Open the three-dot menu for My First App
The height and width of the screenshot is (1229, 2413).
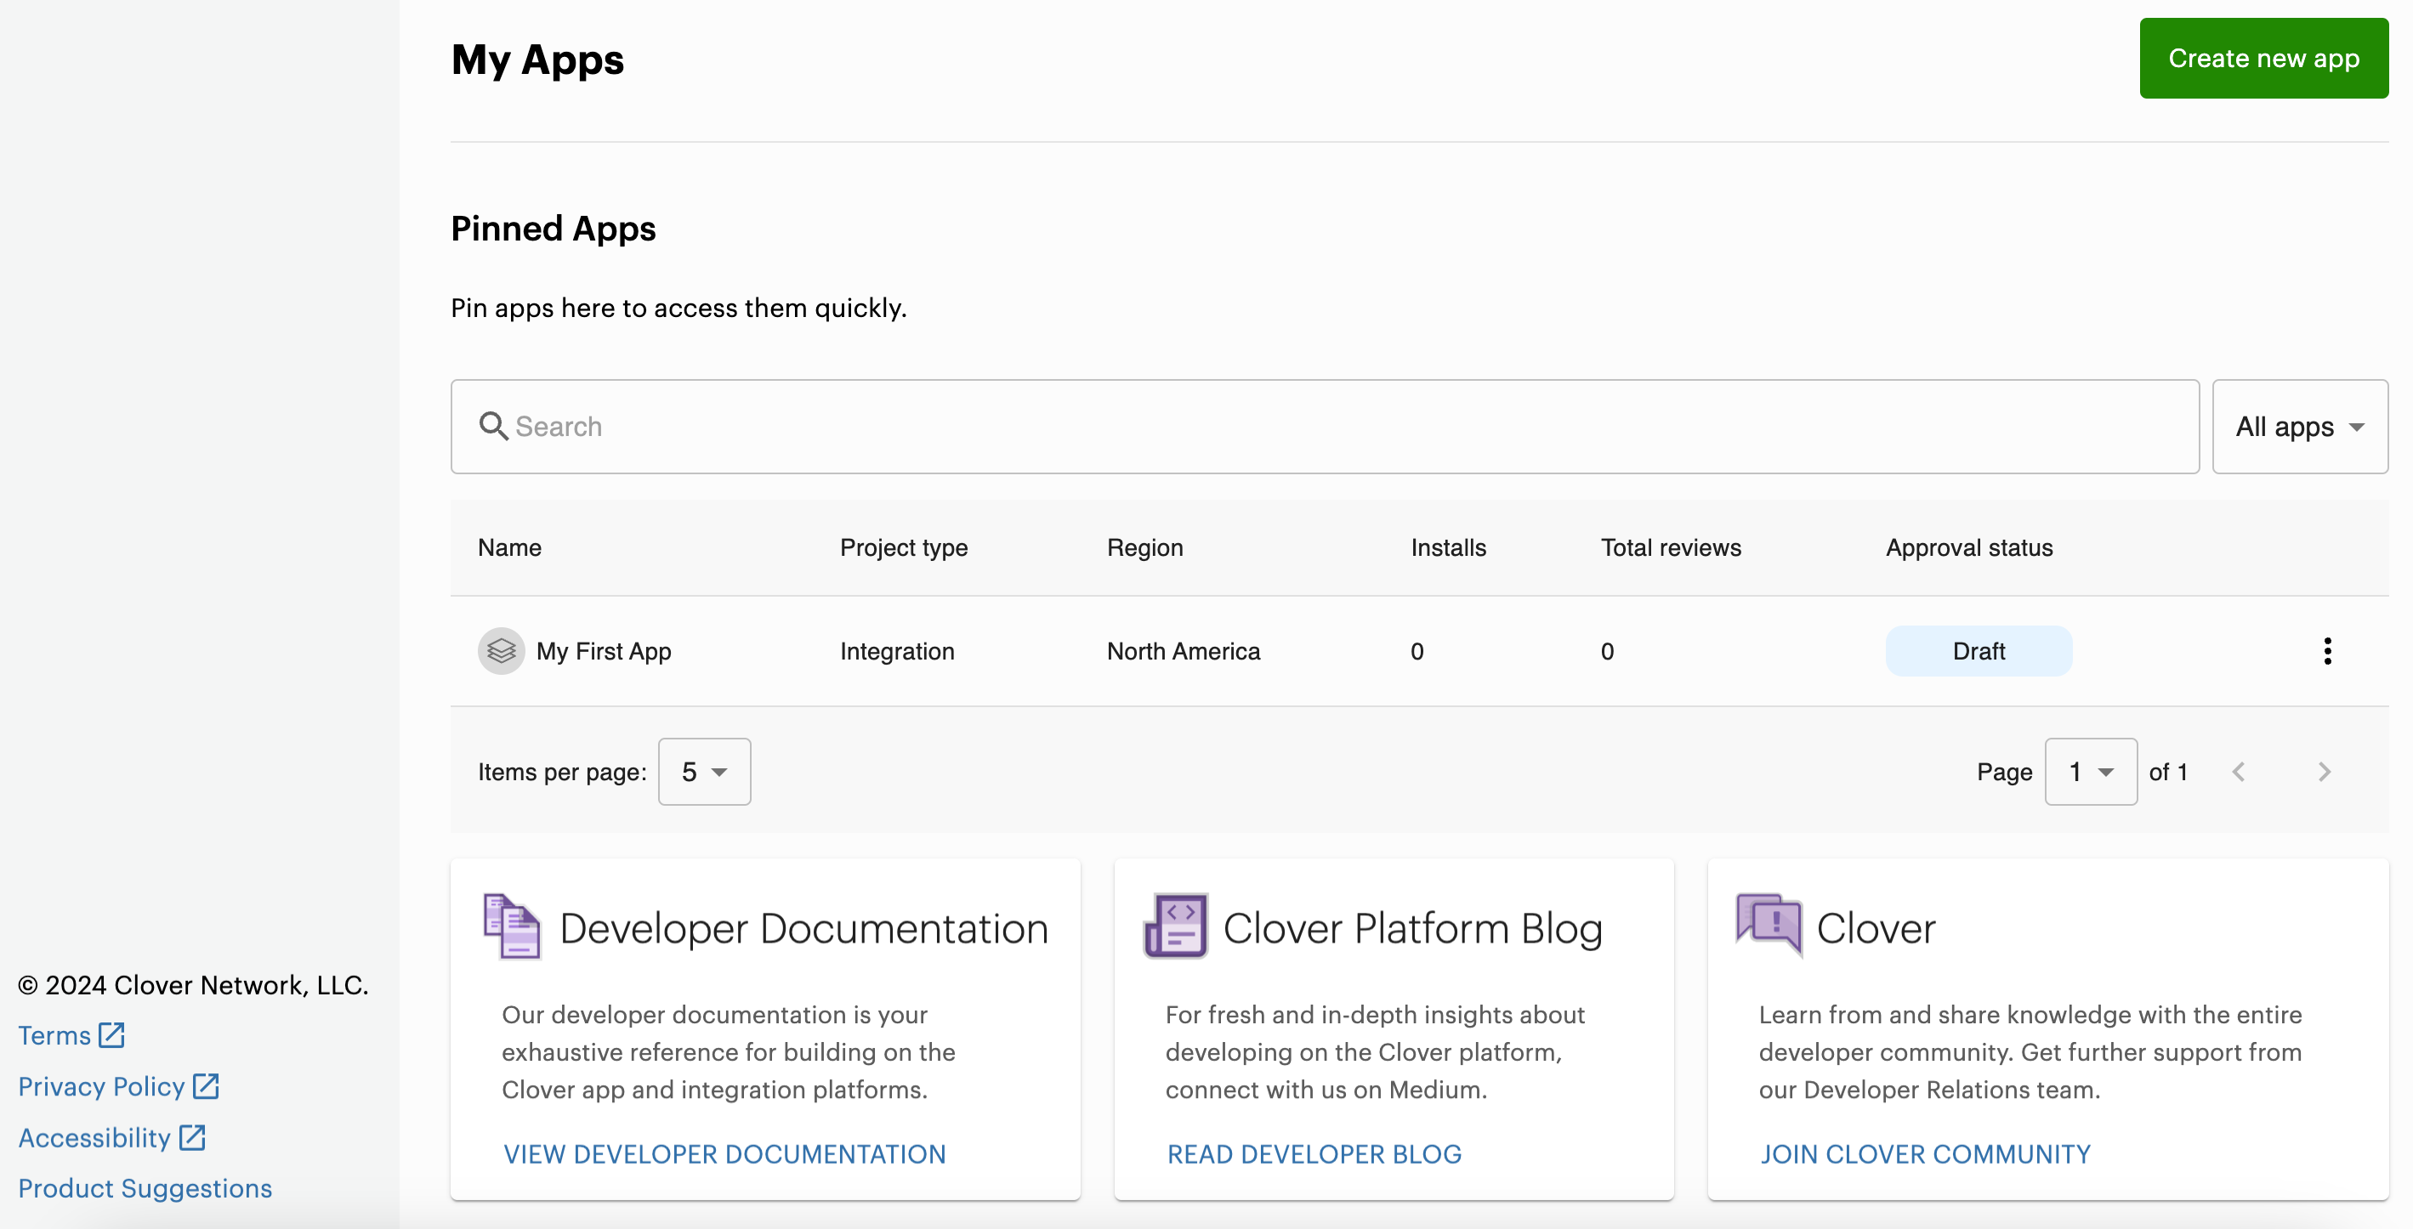click(2328, 650)
